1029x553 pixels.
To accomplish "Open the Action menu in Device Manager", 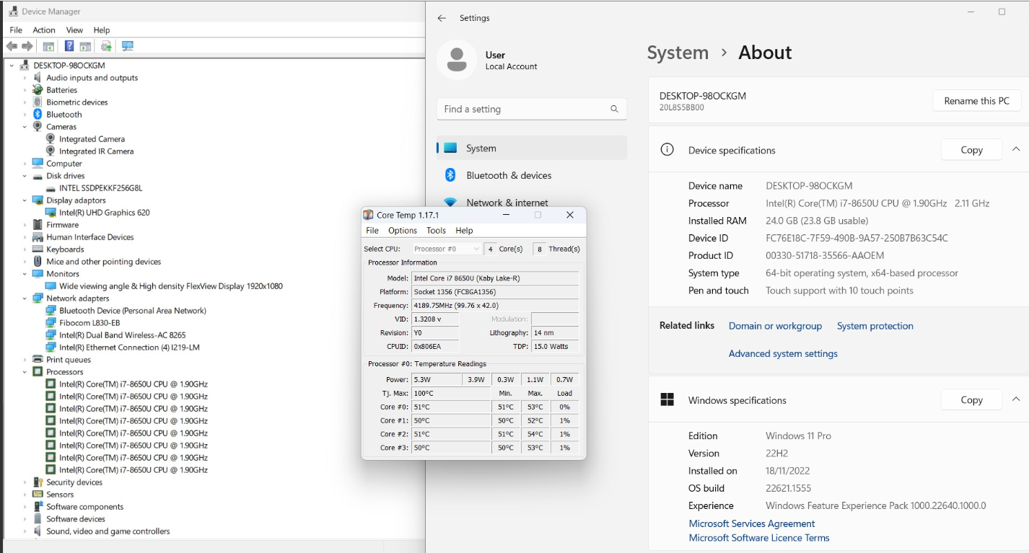I will [44, 30].
